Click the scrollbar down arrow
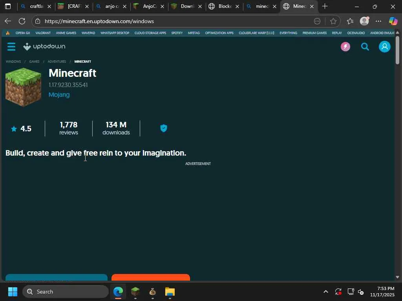The image size is (402, 301). click(397, 277)
